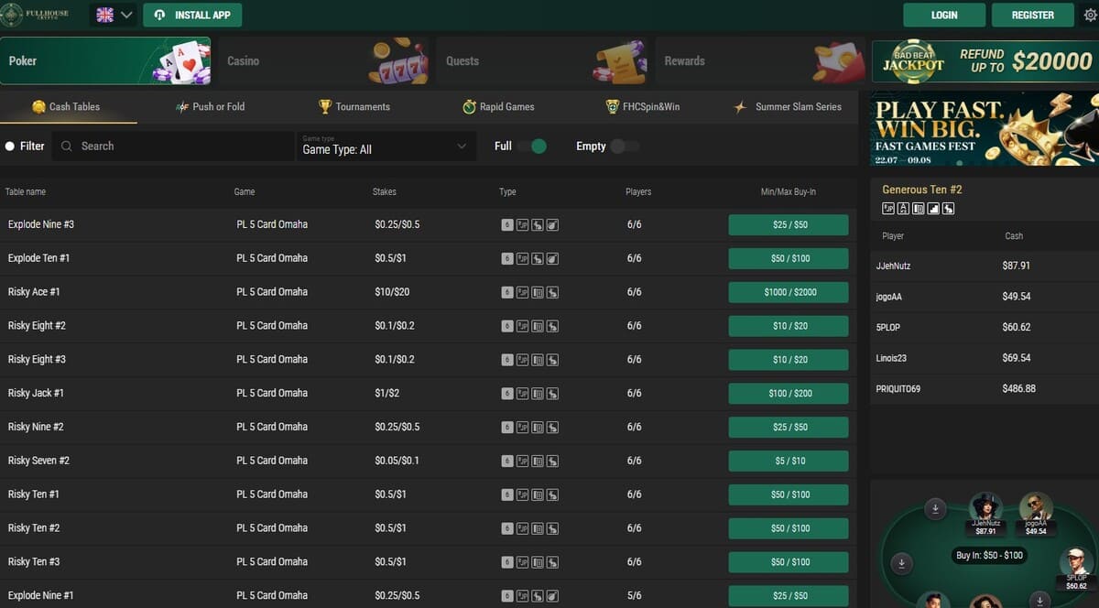Click rabbit icon in Risky Ten #3 row
The width and height of the screenshot is (1099, 608).
click(x=552, y=562)
